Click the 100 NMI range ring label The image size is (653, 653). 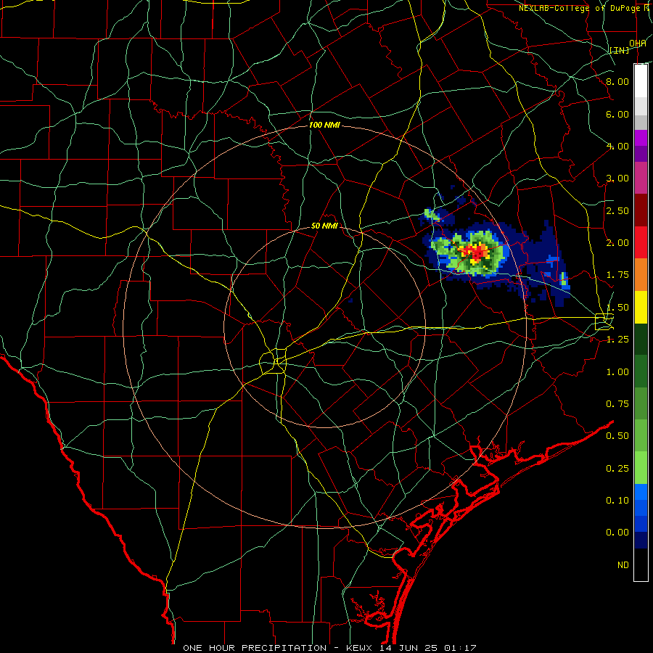point(324,125)
